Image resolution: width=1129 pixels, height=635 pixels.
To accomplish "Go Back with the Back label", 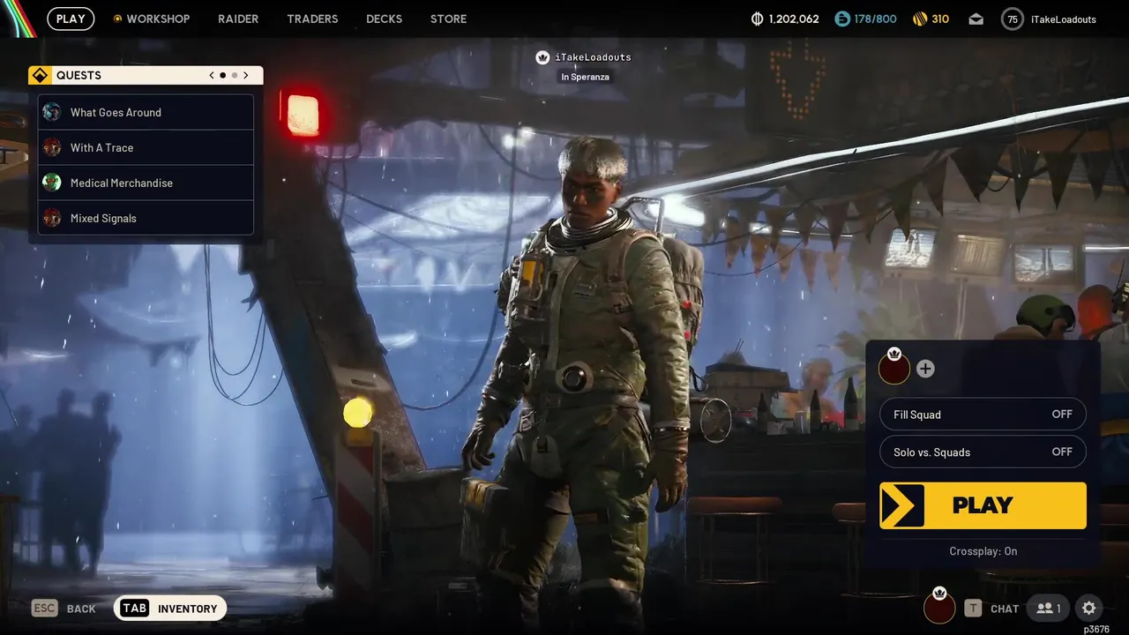I will [x=81, y=609].
